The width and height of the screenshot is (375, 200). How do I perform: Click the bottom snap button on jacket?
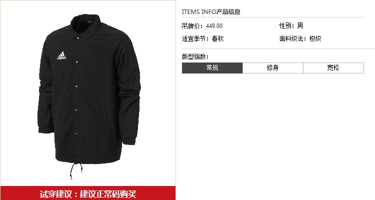tap(76, 134)
